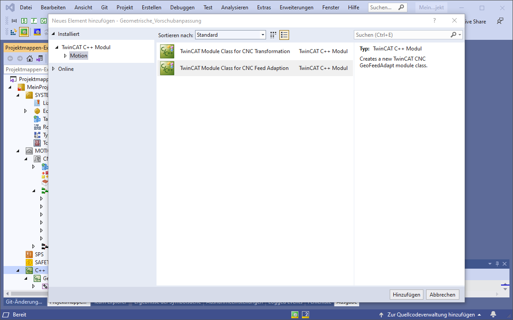
Task: Click the solution view switch icon in Solution Explorer
Action: coord(39,58)
